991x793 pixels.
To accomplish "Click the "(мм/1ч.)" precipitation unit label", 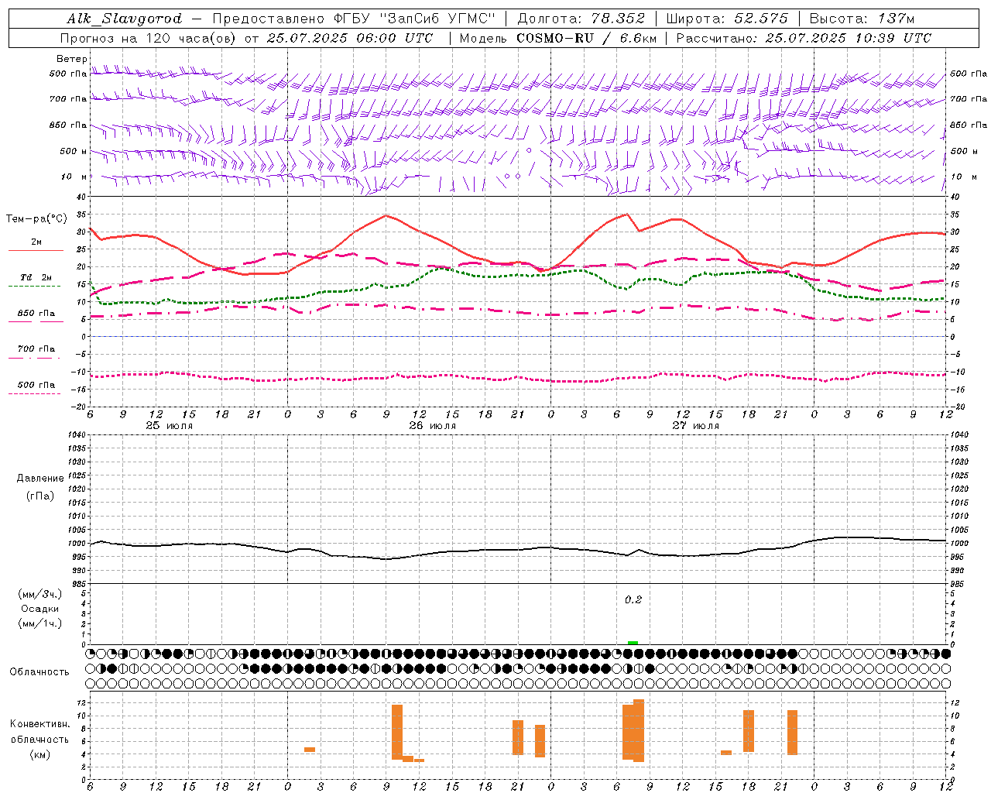I will 40,623.
